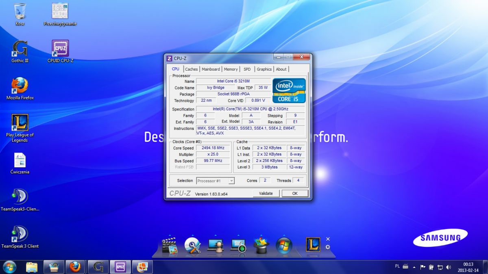Open the touch keyboard tray icon
The width and height of the screenshot is (488, 274).
point(405,267)
